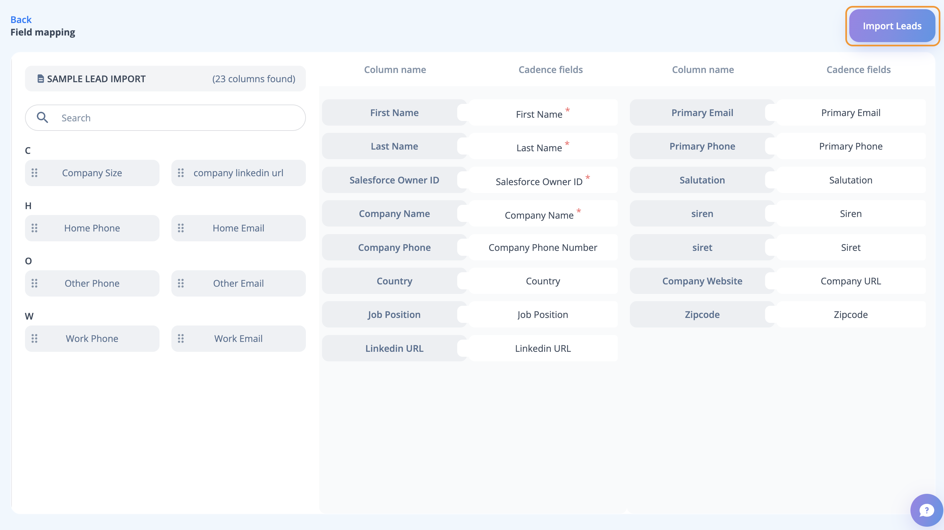Click the Work Email drag handle icon
This screenshot has height=530, width=944.
click(181, 338)
